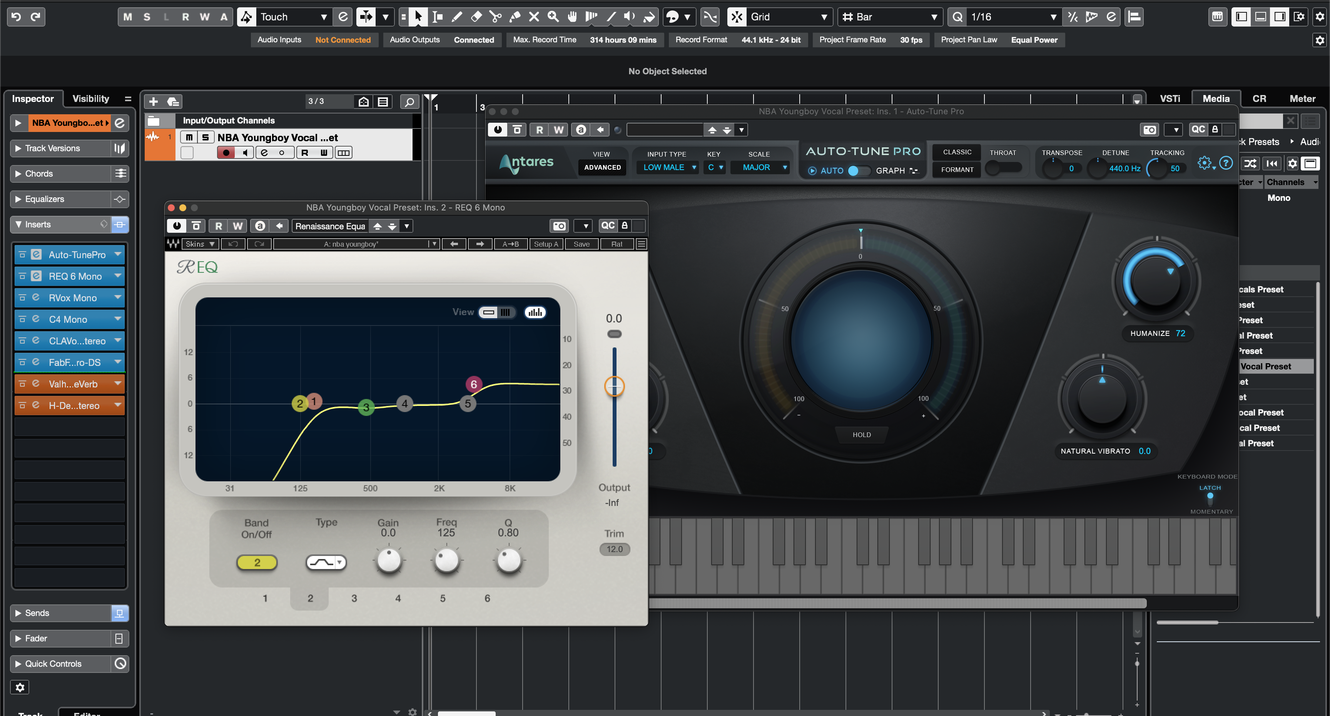Click the REQ output fader handle
Screen dimensions: 1330x716
tap(614, 386)
